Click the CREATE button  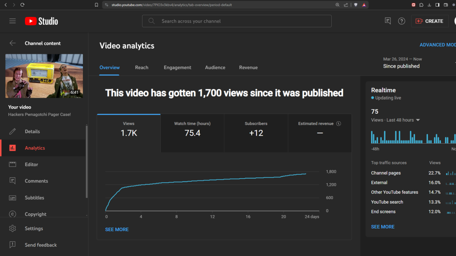click(x=430, y=21)
